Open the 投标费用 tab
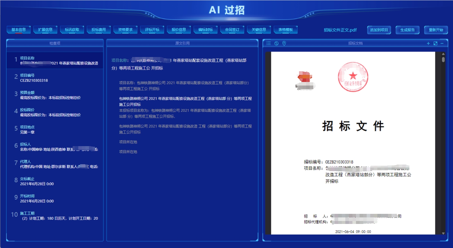This screenshot has height=248, width=453. tap(99, 30)
